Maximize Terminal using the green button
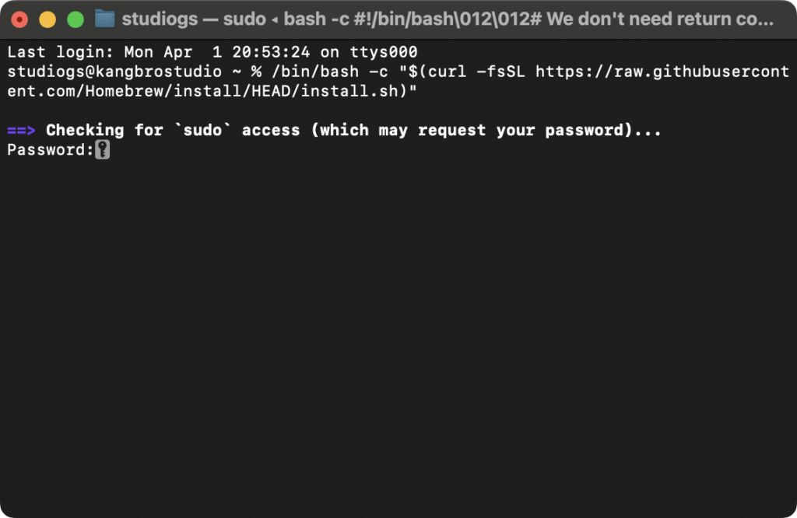The height and width of the screenshot is (518, 797). (x=75, y=19)
